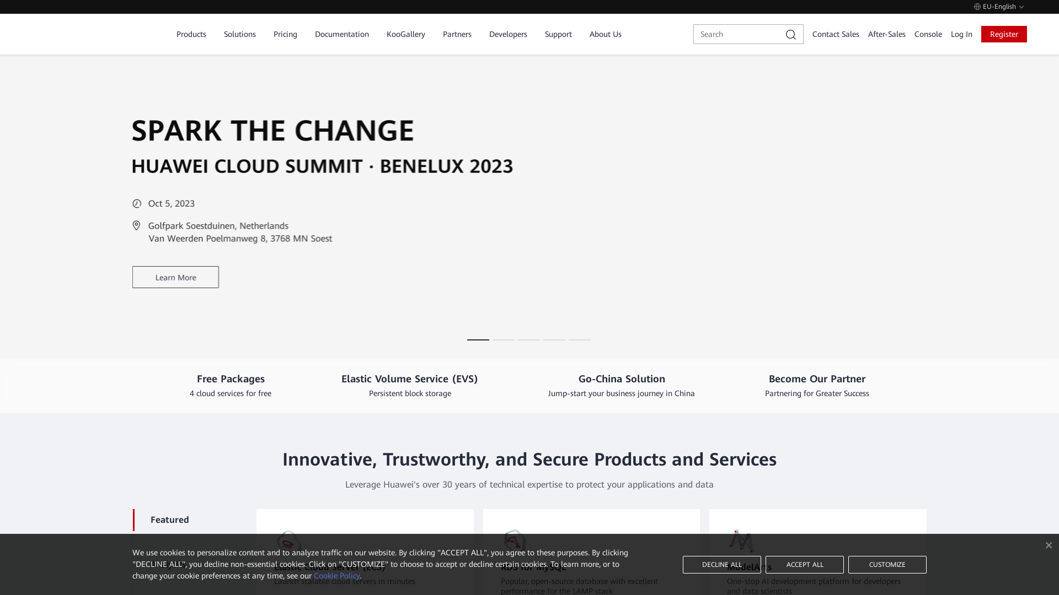The width and height of the screenshot is (1059, 595).
Task: Select the second carousel indicator dot
Action: coord(503,340)
